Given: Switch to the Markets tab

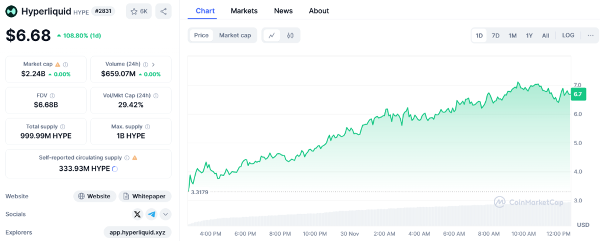Looking at the screenshot, I should click(244, 11).
